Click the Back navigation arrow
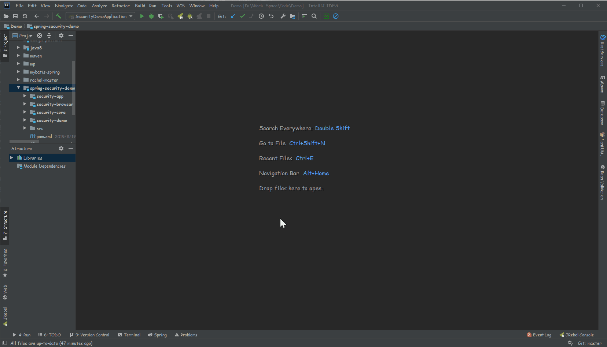This screenshot has height=347, width=607. pos(37,16)
